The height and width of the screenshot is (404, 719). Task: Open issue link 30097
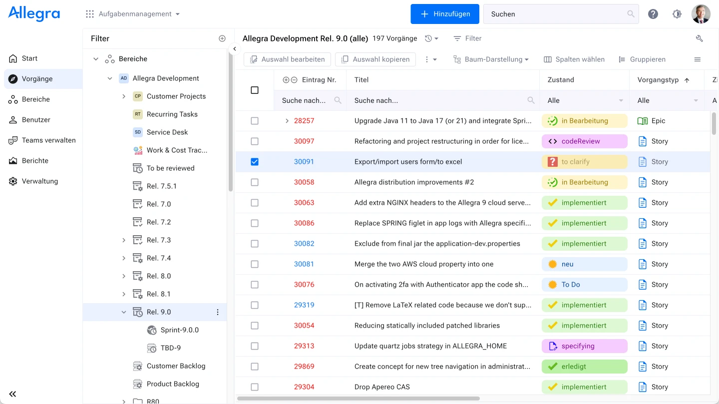304,141
